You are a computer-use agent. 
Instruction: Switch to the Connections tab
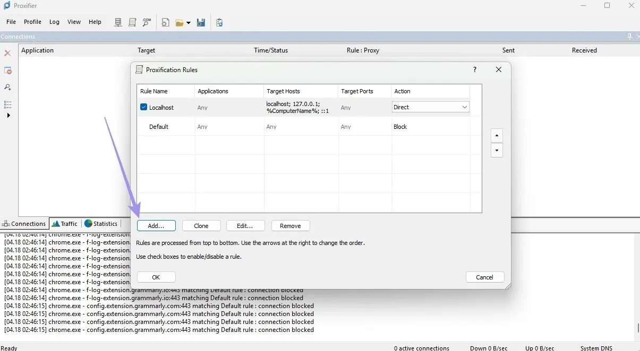pos(24,224)
